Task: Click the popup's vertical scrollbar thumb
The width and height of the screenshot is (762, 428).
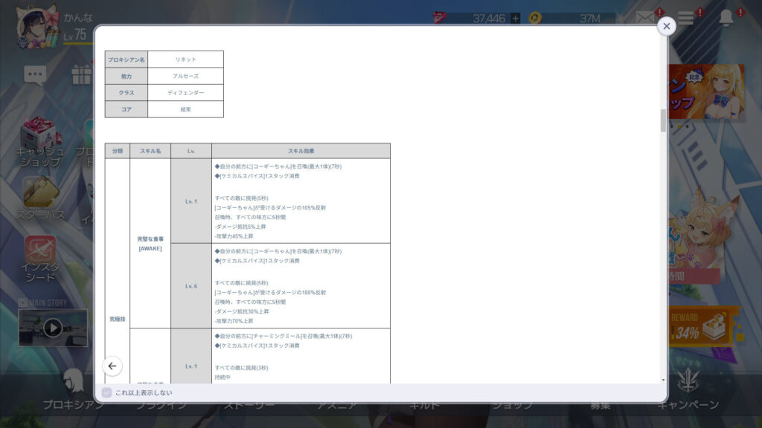Action: point(663,120)
